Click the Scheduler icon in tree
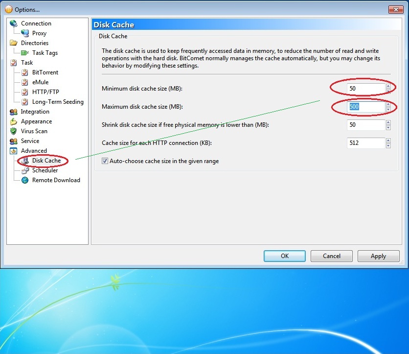This screenshot has width=409, height=354. pos(25,170)
